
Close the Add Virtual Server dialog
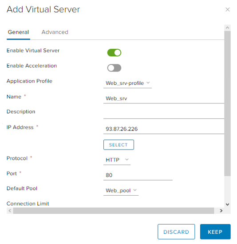(228, 9)
